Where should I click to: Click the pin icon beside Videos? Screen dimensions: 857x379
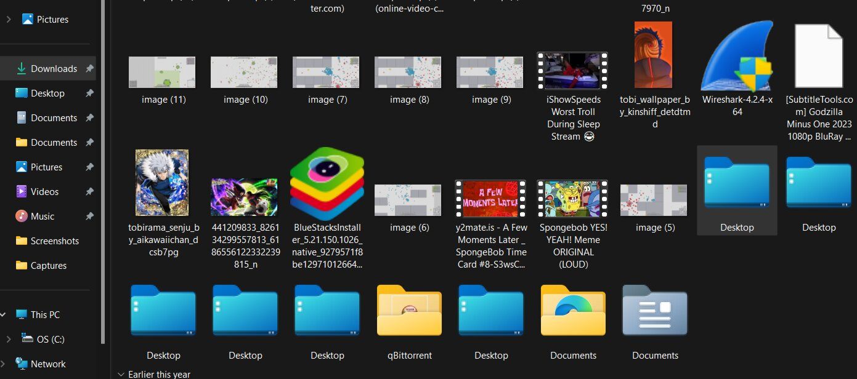click(x=89, y=192)
